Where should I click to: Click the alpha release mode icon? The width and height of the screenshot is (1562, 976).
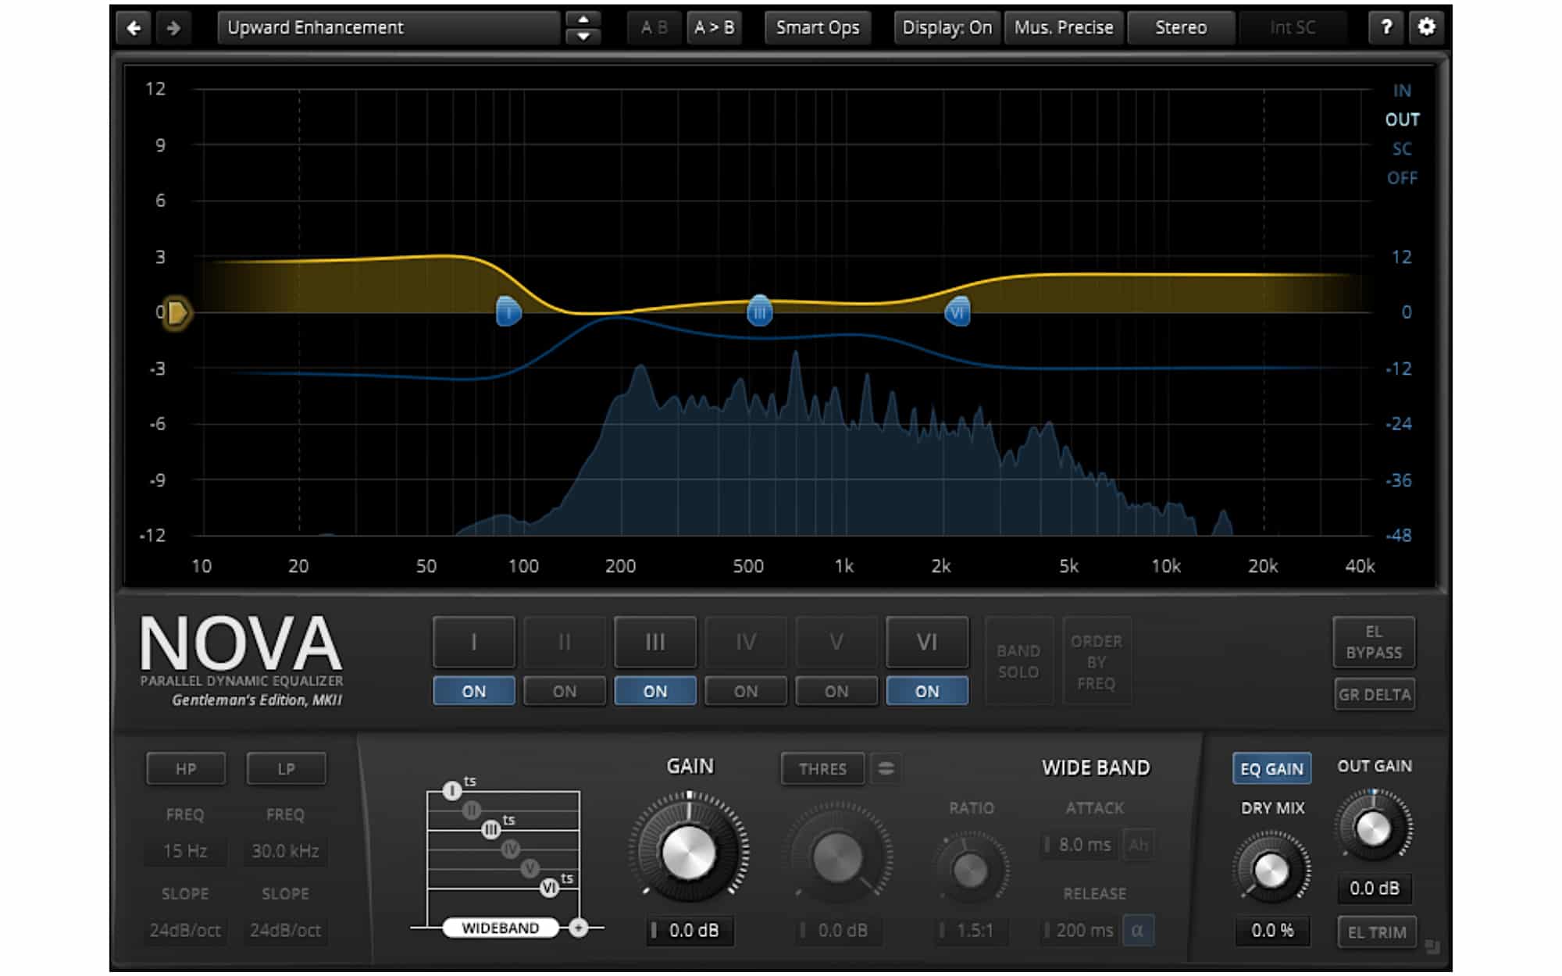pyautogui.click(x=1137, y=930)
